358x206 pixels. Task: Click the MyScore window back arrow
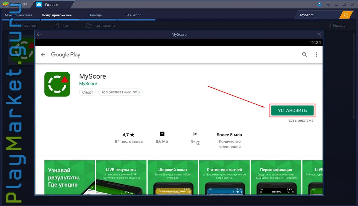coord(39,34)
